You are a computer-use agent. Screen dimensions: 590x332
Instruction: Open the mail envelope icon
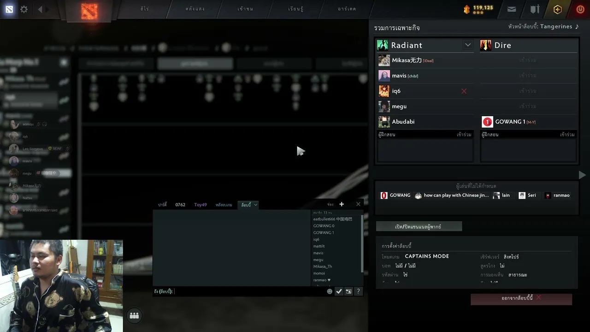[x=512, y=9]
